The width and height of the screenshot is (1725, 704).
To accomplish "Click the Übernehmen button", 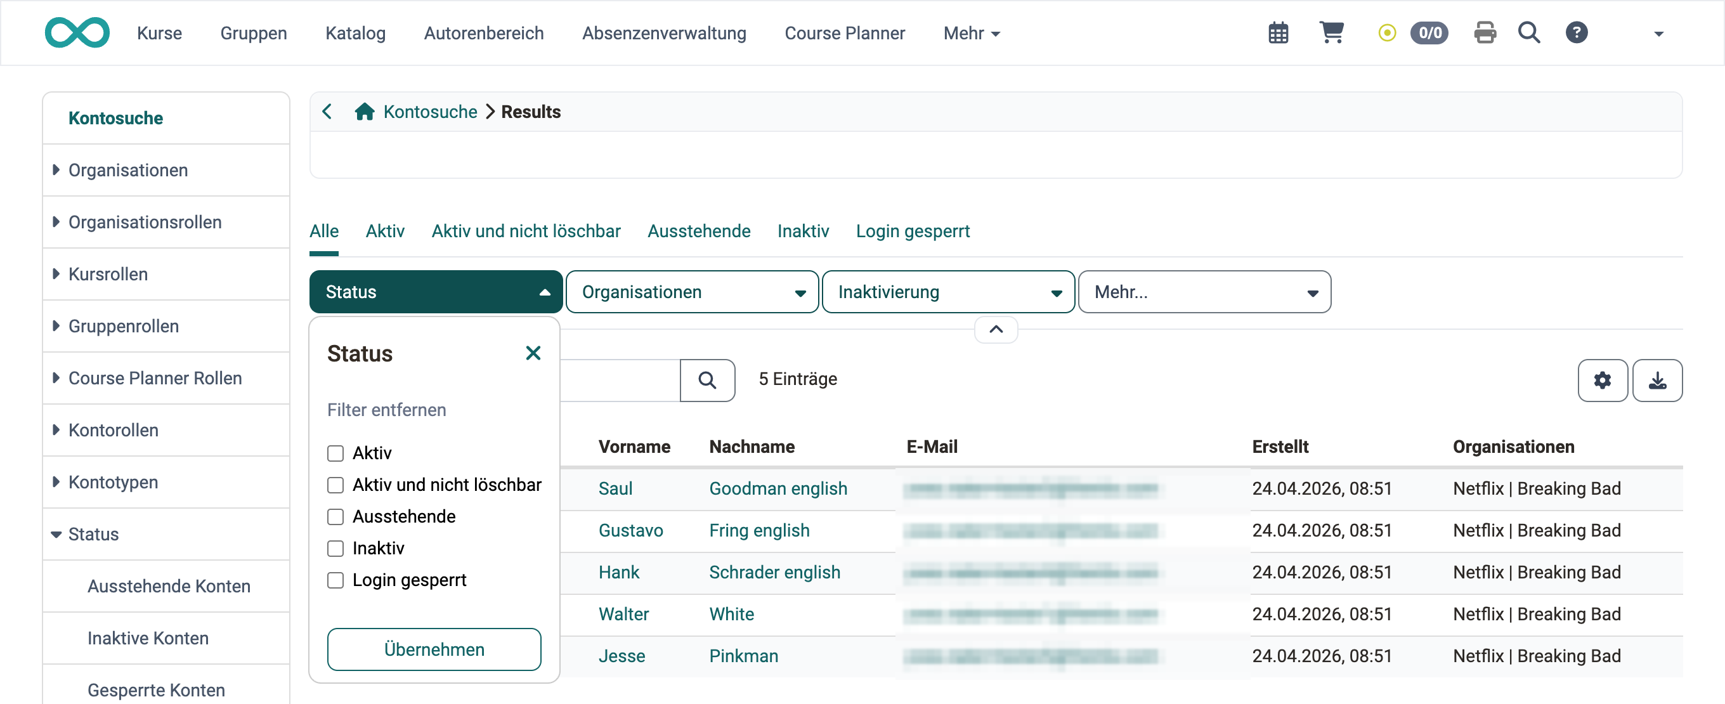I will click(x=434, y=649).
